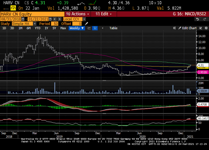
Task: Click RSI value label 80.1457
Action: pos(203,119)
